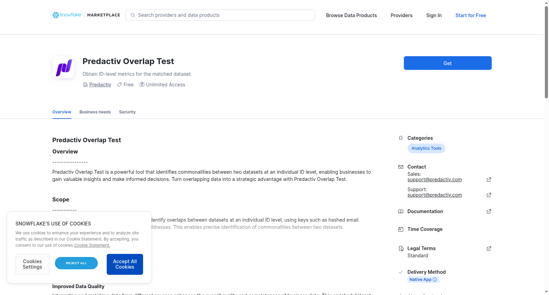Image resolution: width=549 pixels, height=295 pixels.
Task: Click the Time Coverage calendar icon
Action: (400, 229)
